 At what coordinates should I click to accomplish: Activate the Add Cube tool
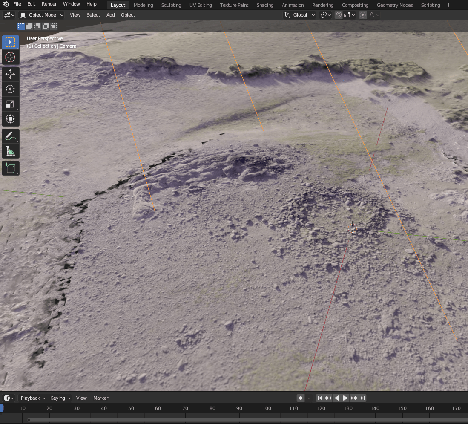click(x=10, y=167)
